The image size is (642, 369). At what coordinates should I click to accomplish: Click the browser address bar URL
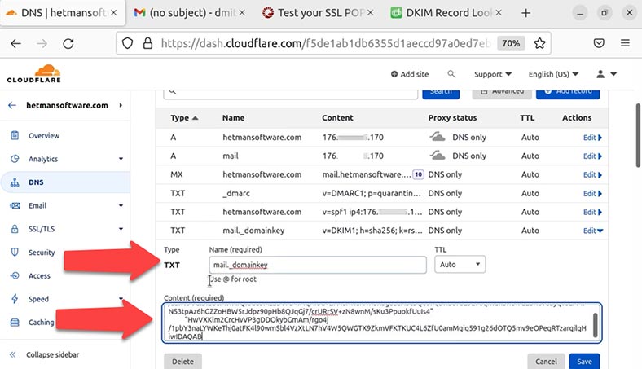point(326,43)
